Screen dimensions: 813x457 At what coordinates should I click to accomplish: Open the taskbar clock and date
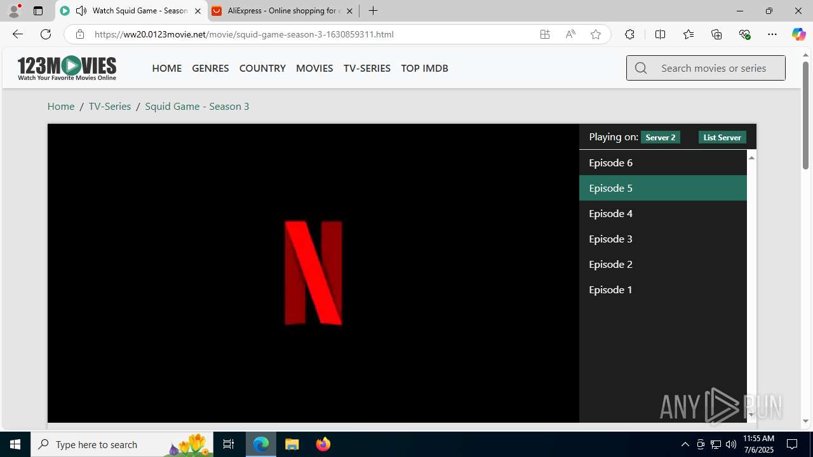[x=758, y=444]
